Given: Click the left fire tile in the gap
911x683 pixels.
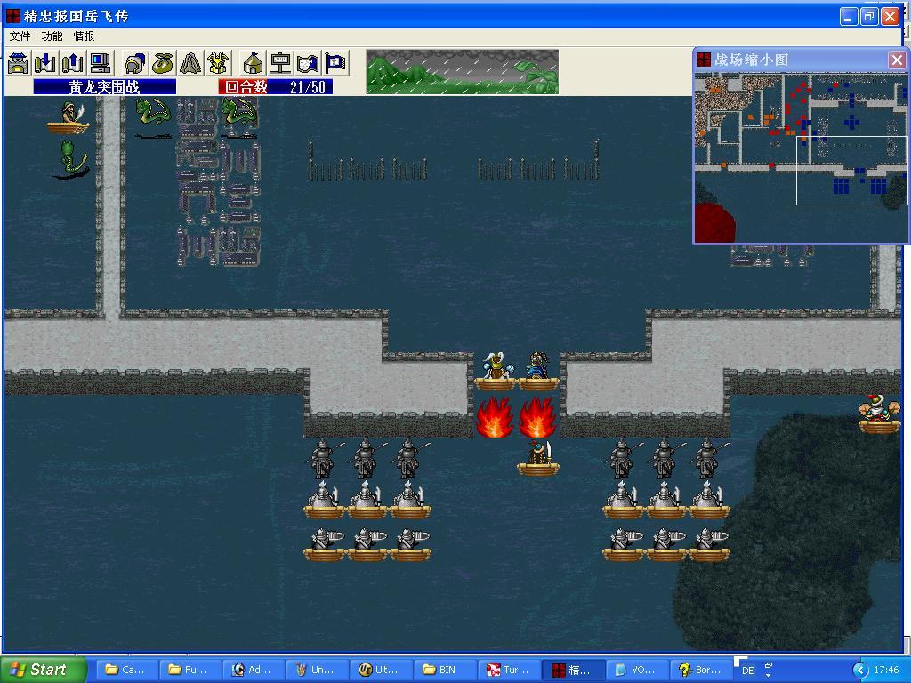Looking at the screenshot, I should [x=495, y=416].
